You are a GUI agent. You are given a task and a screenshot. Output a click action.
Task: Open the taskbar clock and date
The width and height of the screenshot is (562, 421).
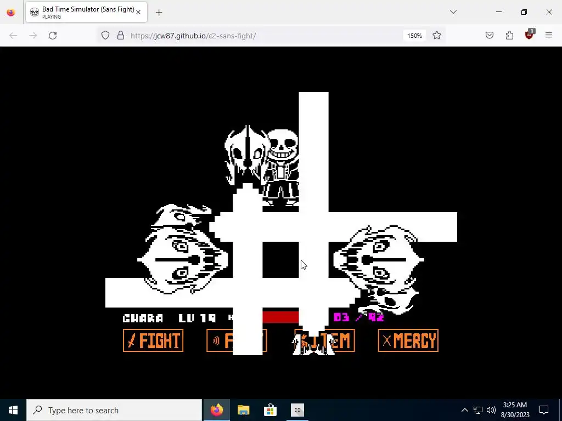(515, 410)
